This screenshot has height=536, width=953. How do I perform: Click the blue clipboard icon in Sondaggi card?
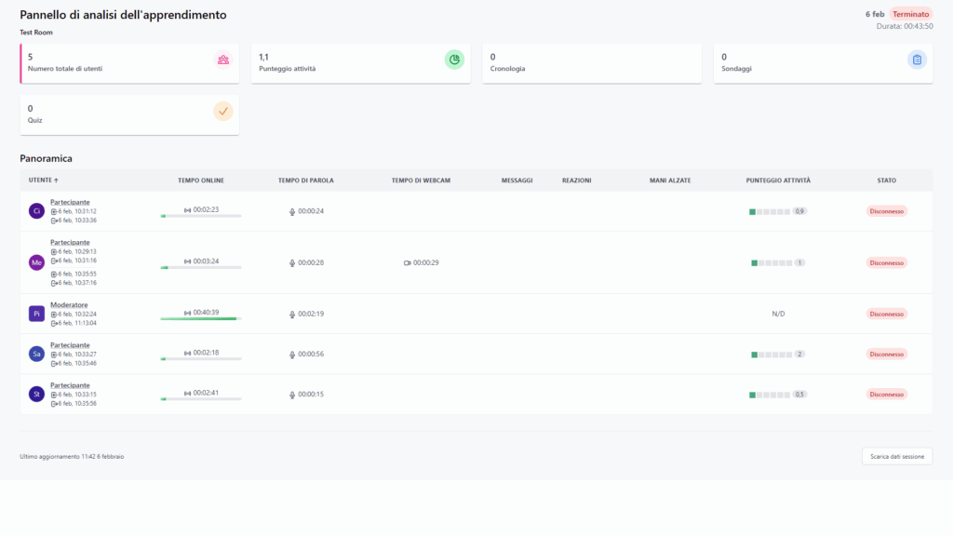pyautogui.click(x=917, y=60)
